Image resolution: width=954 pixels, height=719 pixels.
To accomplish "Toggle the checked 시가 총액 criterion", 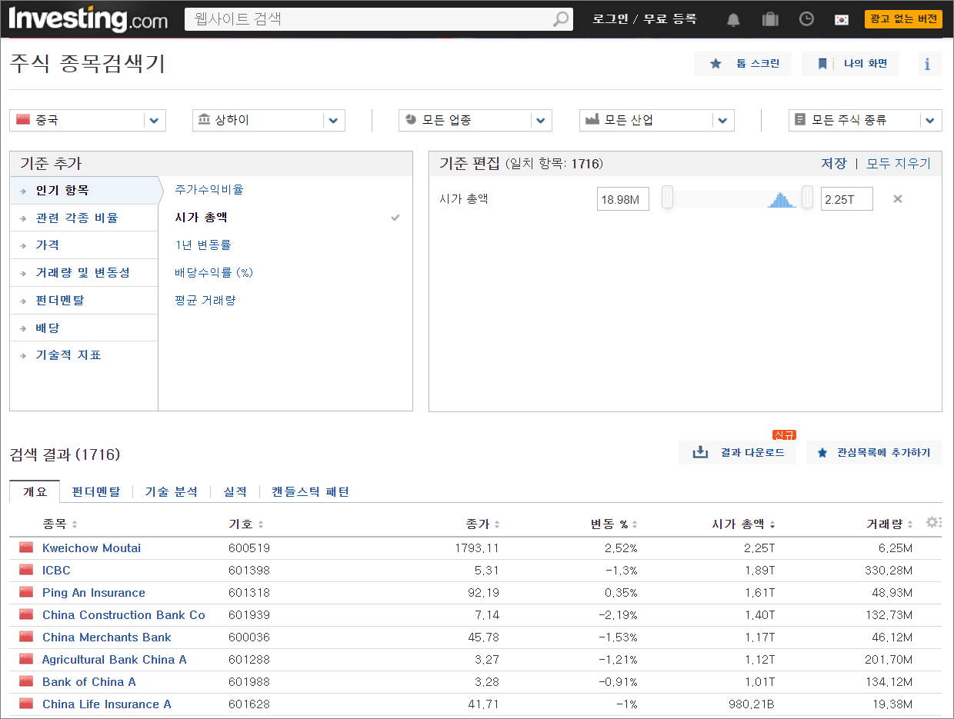I will [201, 218].
